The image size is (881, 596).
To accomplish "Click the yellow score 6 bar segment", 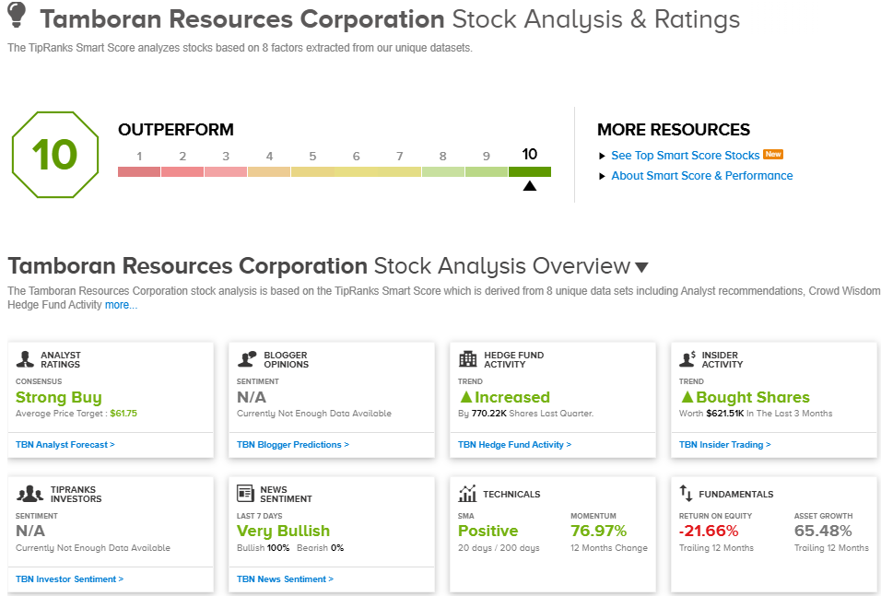I will tap(357, 172).
